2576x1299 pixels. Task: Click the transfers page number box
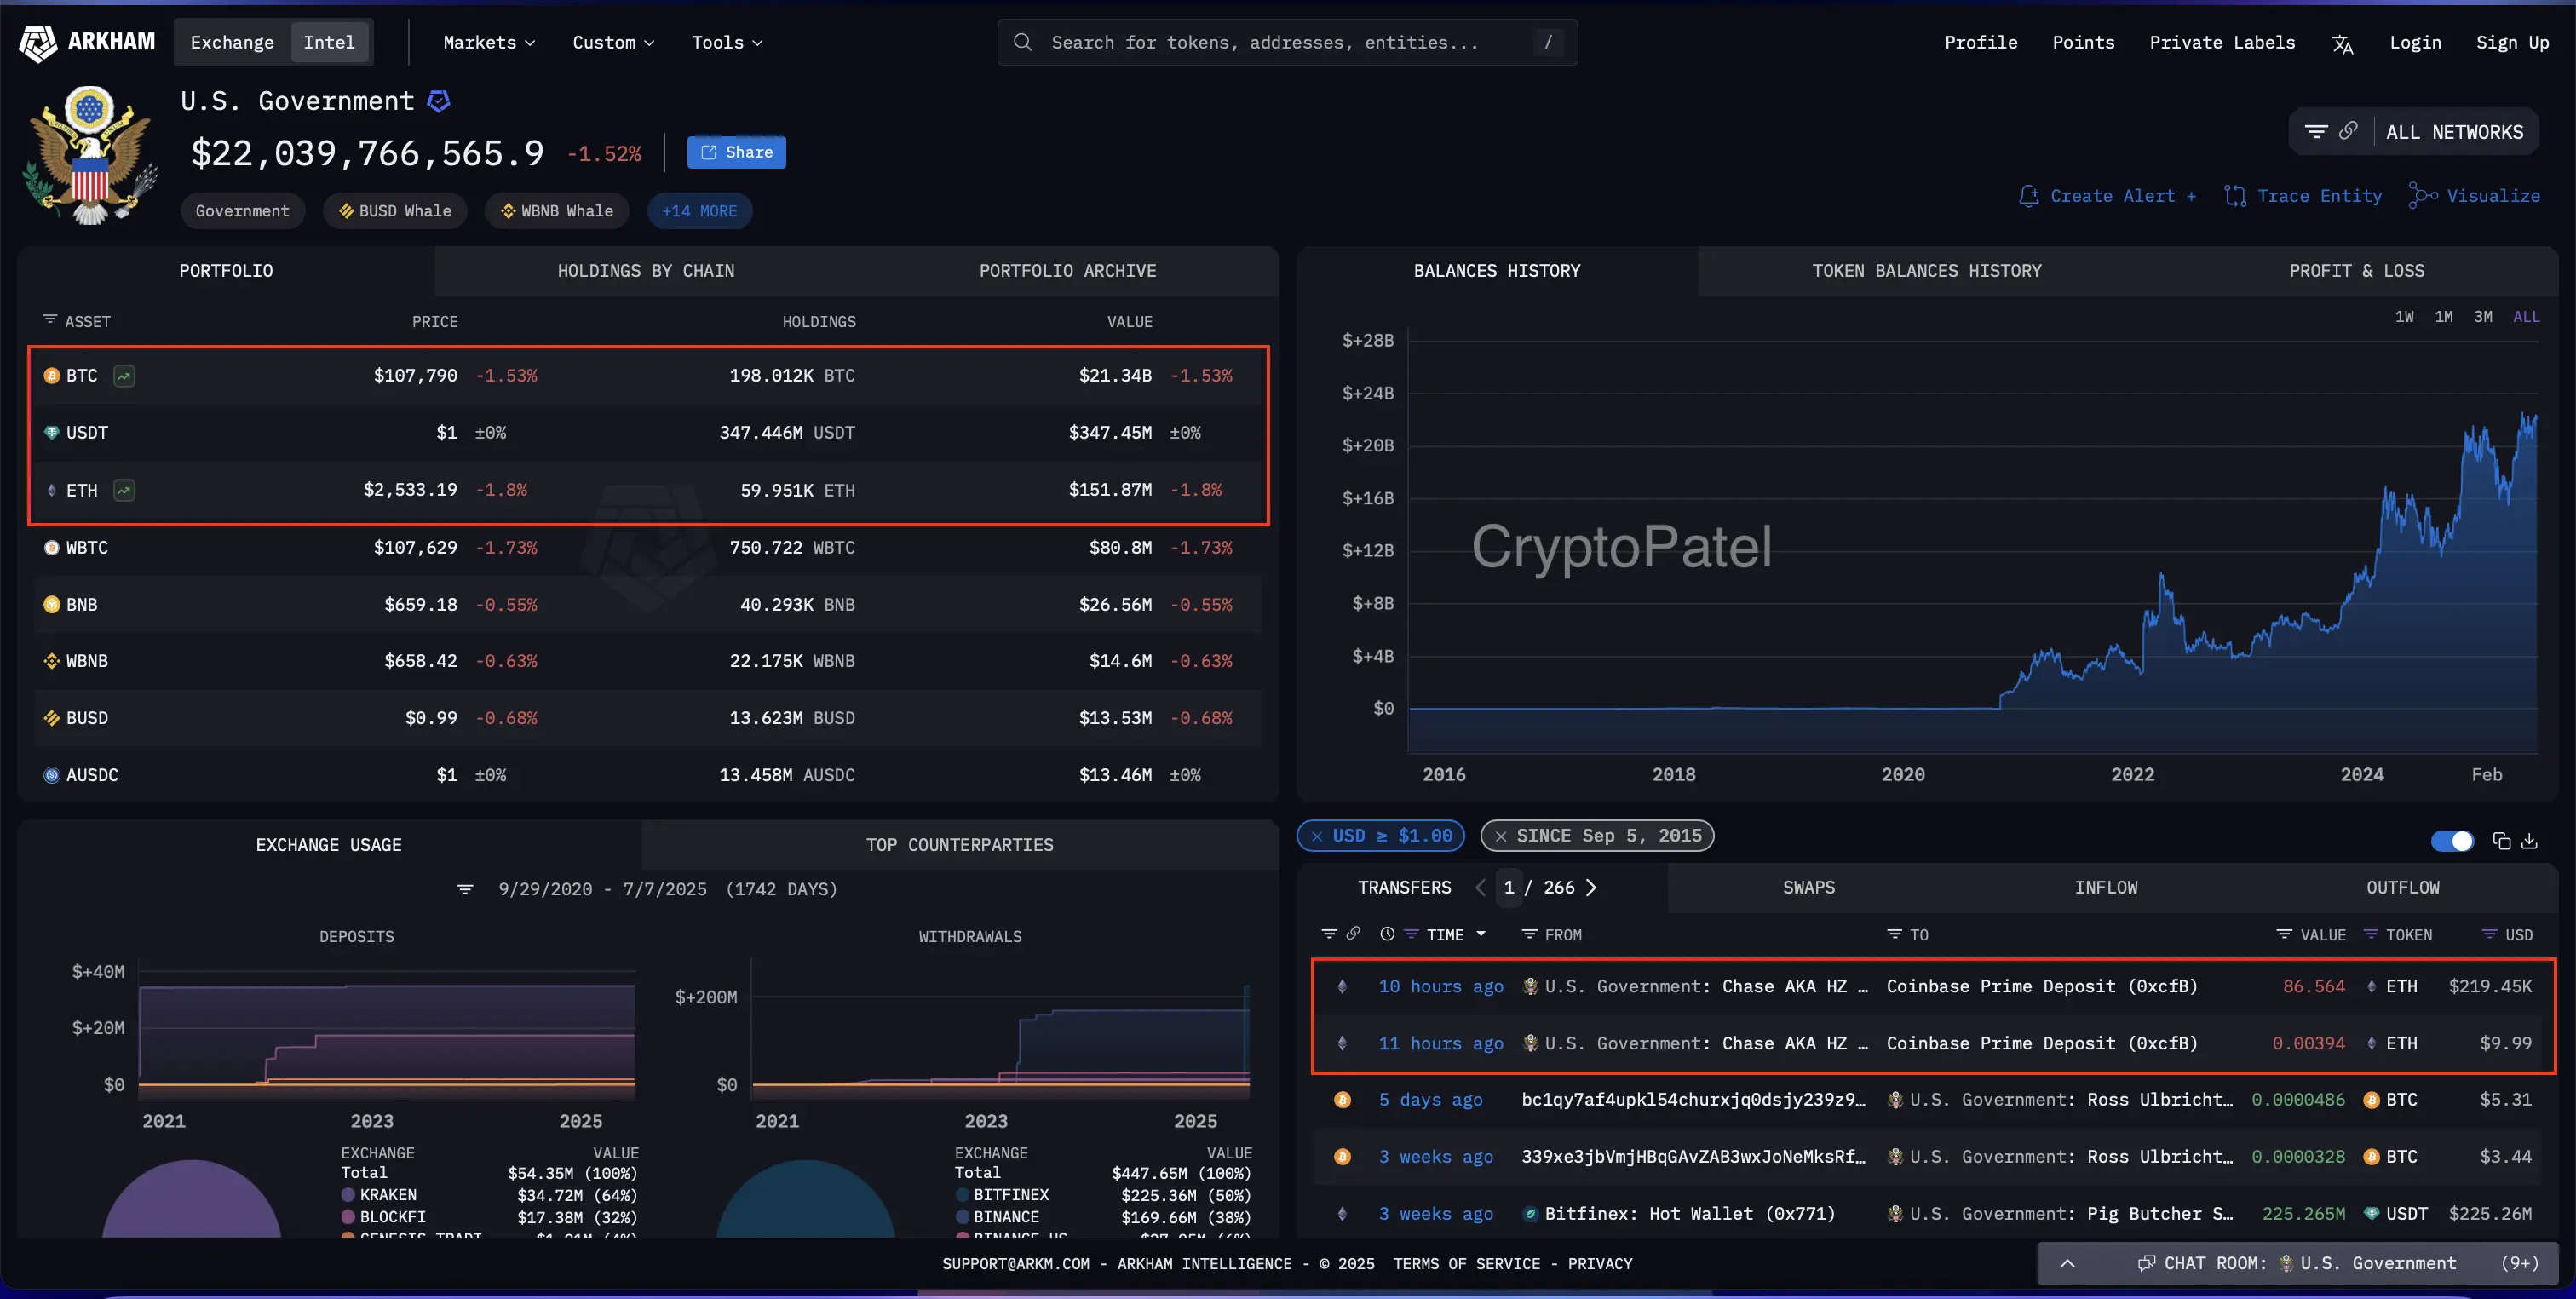pos(1508,888)
